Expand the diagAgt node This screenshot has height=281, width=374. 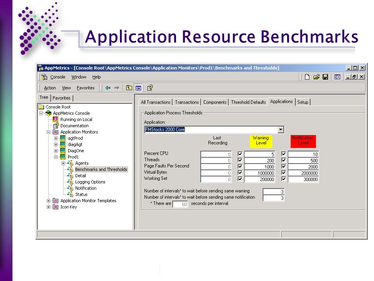tap(56, 144)
